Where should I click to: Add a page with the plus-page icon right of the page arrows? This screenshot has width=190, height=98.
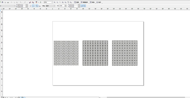click(19, 97)
